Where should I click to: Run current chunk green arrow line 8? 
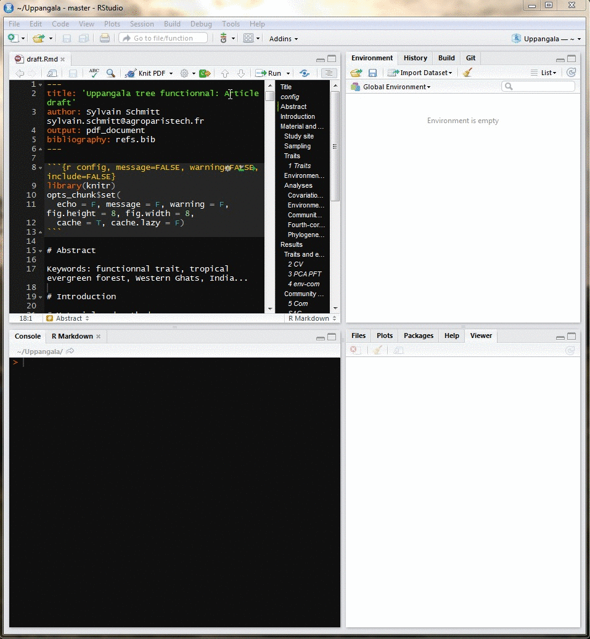254,167
